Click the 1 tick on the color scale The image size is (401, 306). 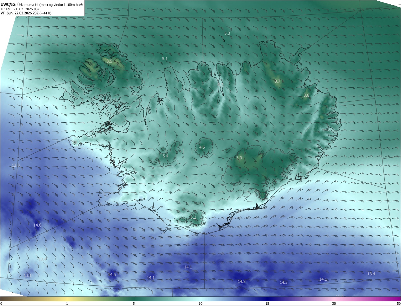[67, 303]
